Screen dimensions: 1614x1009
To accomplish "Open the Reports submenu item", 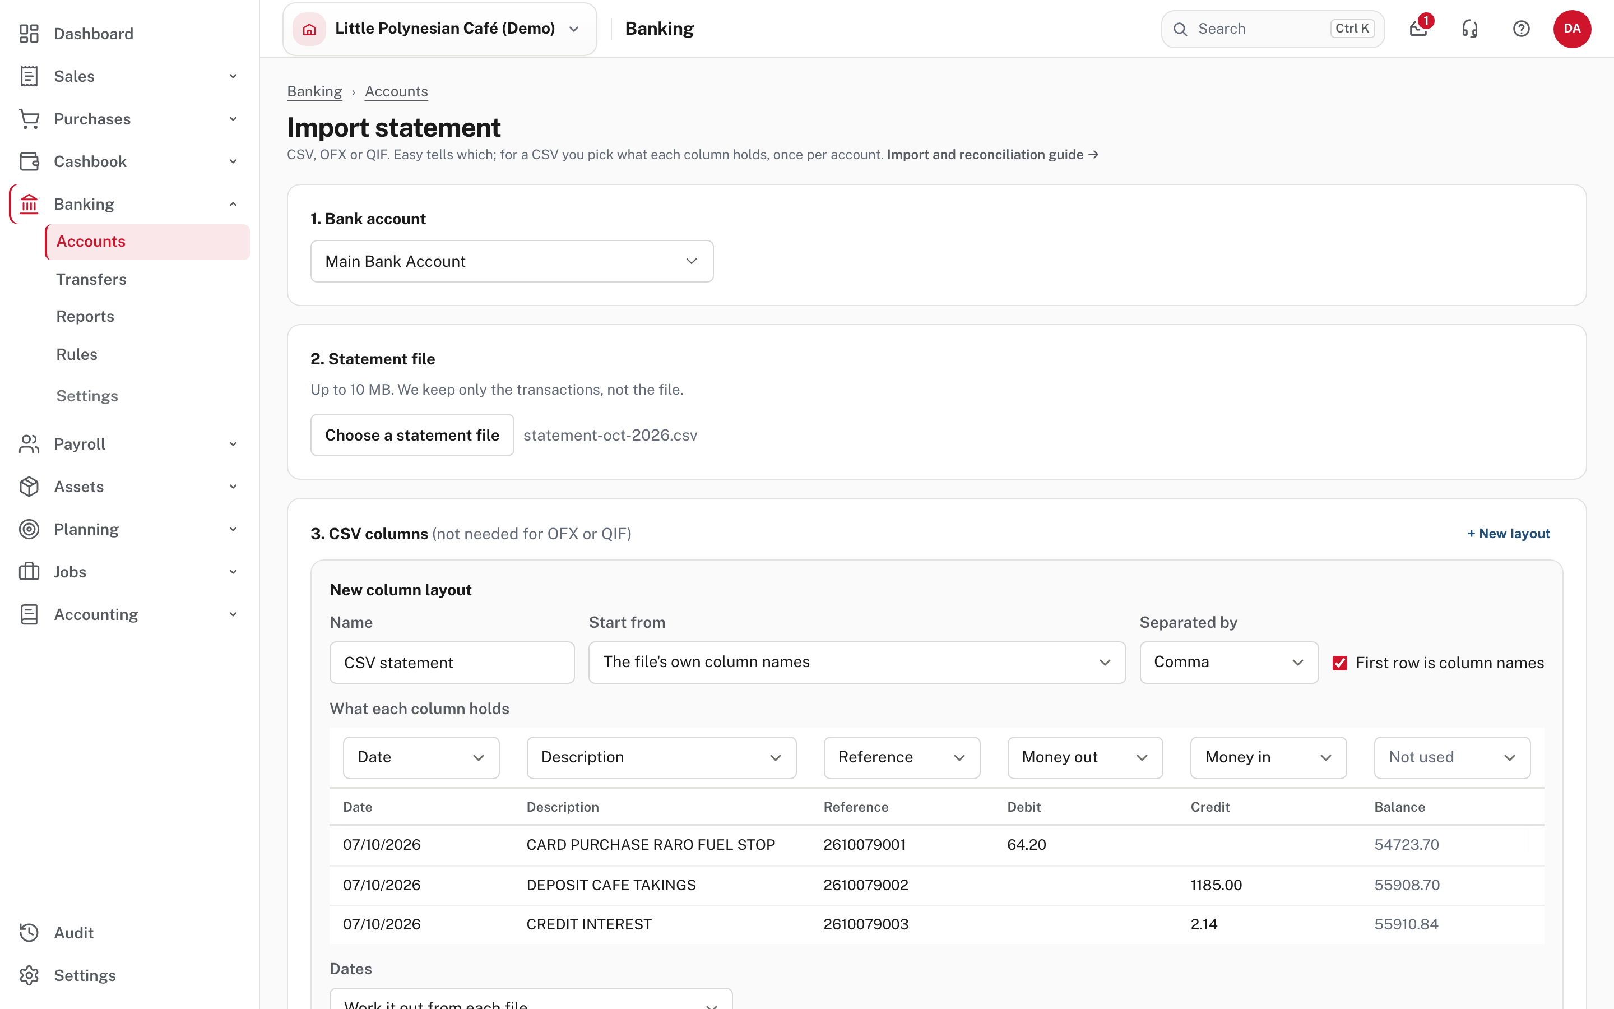I will point(85,316).
